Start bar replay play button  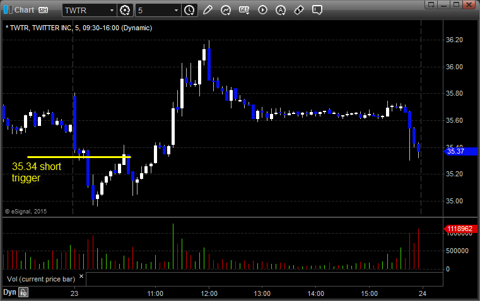click(x=262, y=10)
